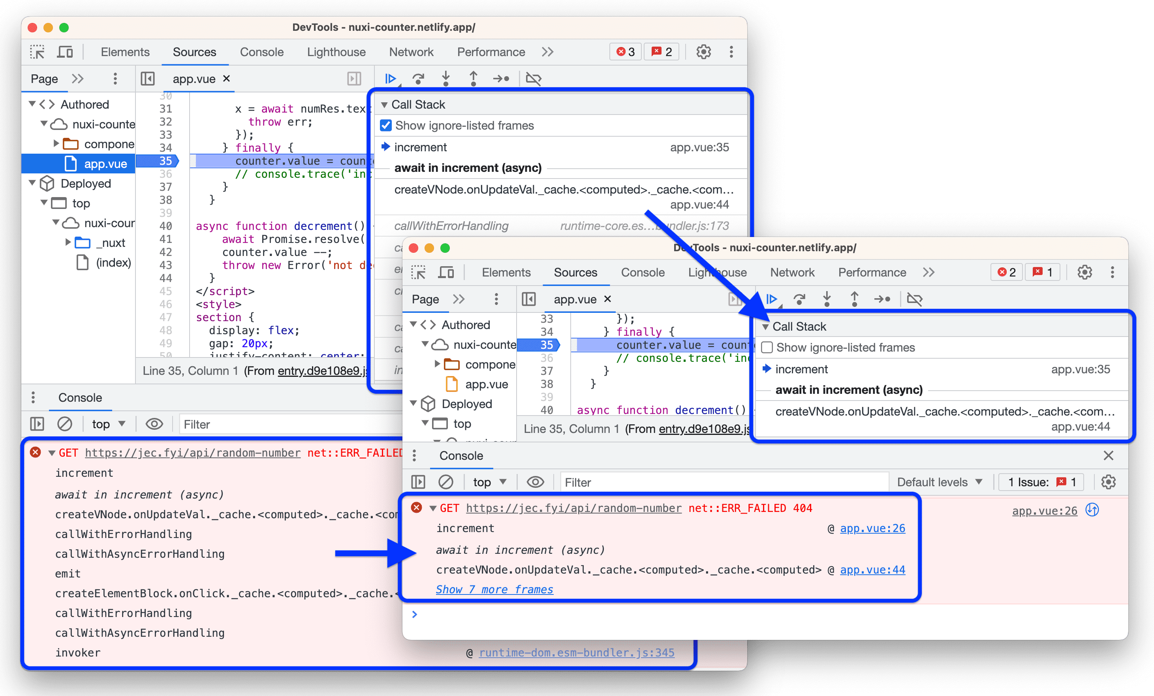The width and height of the screenshot is (1154, 696).
Task: Click Show 7 more frames link
Action: click(x=494, y=590)
